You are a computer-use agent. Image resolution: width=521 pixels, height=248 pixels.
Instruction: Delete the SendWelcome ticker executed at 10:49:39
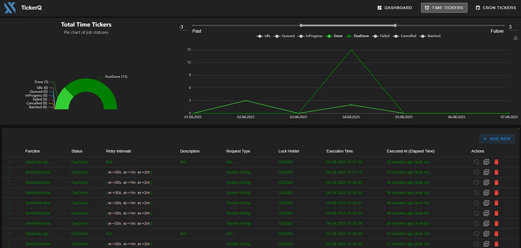click(x=496, y=244)
